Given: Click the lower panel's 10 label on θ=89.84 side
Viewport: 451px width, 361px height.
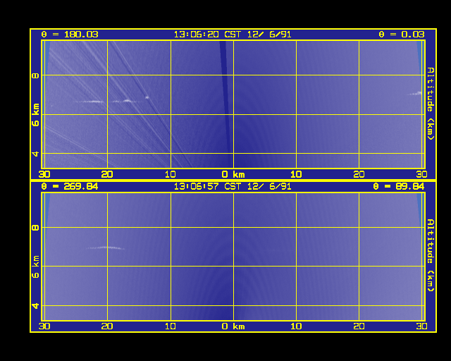Looking at the screenshot, I should (x=296, y=326).
